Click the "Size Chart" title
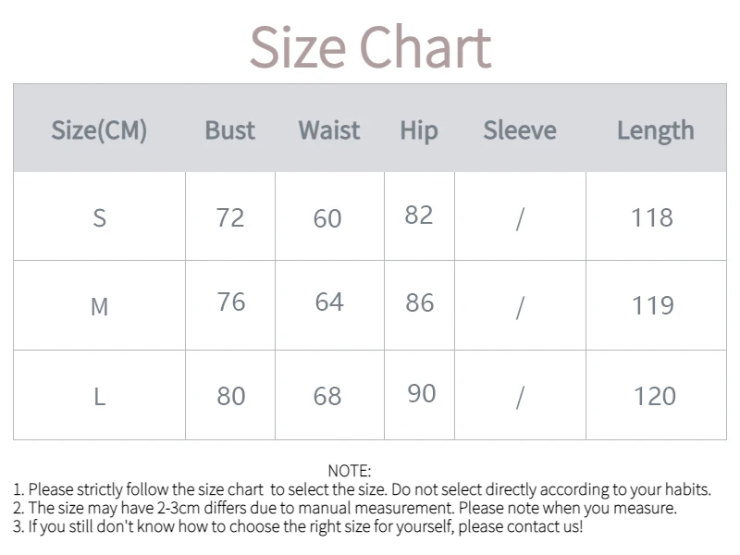Screen dimensions: 740x555 pyautogui.click(x=370, y=48)
